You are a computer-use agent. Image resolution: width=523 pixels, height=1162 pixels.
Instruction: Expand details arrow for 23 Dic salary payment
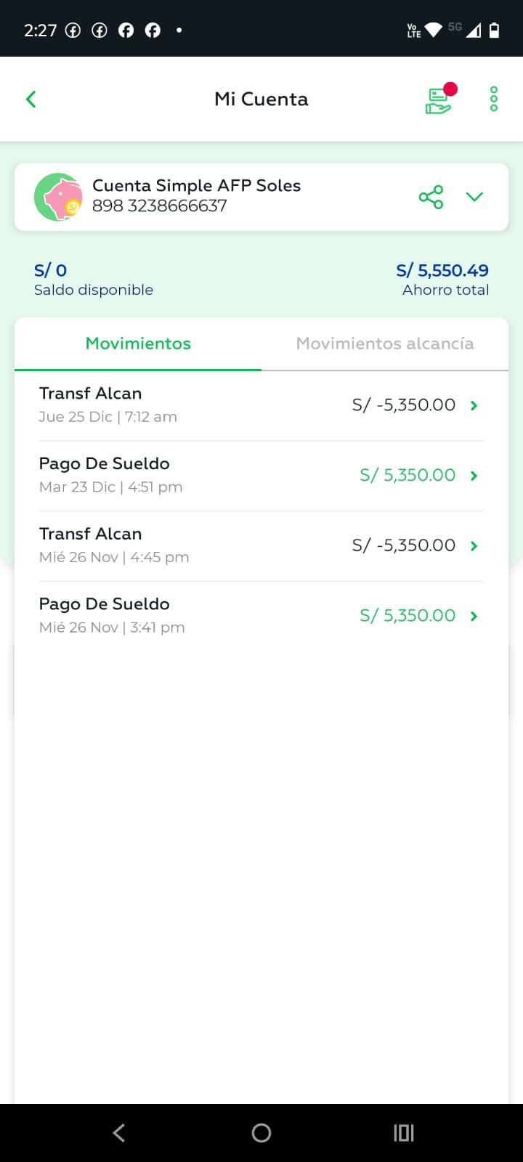click(474, 476)
